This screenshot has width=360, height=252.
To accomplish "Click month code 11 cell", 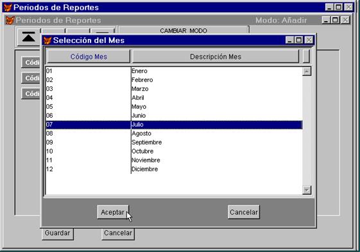I will (x=88, y=160).
